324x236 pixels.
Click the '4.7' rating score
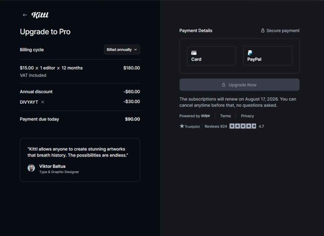tap(261, 126)
